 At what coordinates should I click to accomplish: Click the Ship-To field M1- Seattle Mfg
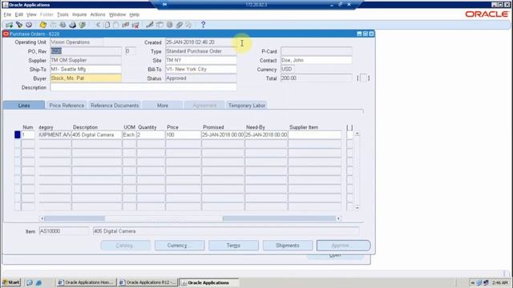point(86,70)
